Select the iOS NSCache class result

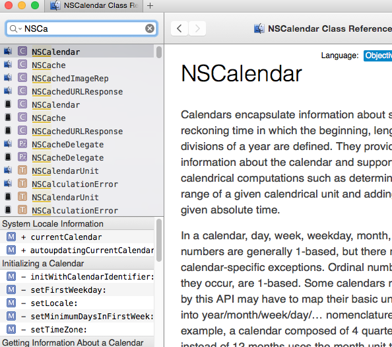point(77,118)
